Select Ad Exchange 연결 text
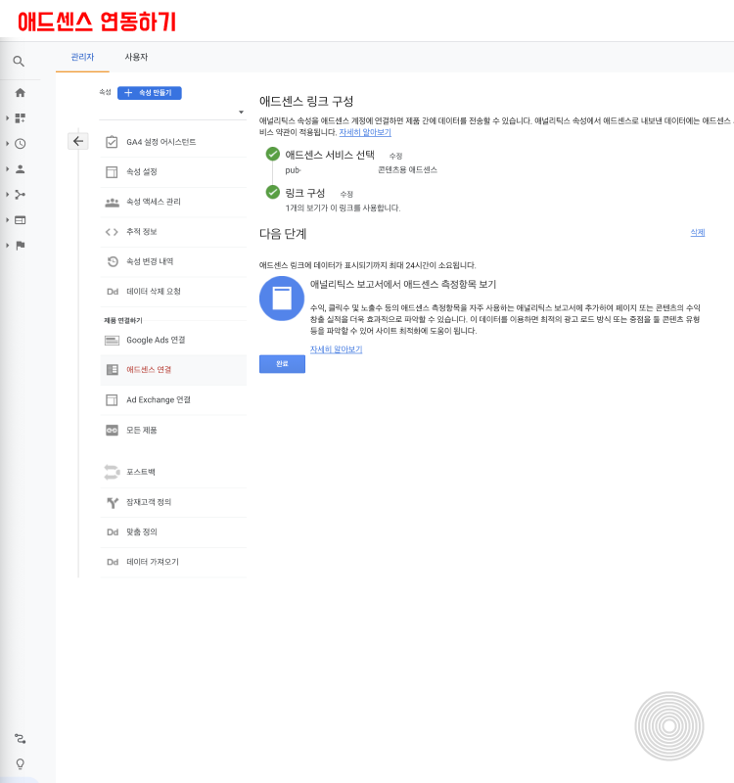 [x=159, y=400]
